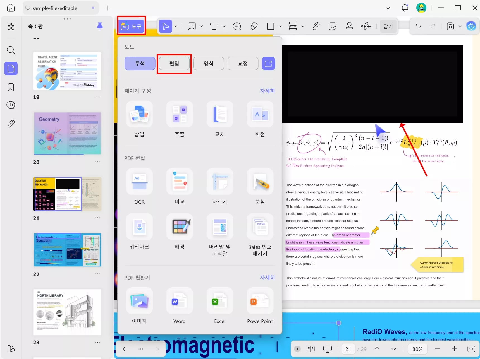This screenshot has height=359, width=480.
Task: Redo the last action
Action: click(x=433, y=26)
